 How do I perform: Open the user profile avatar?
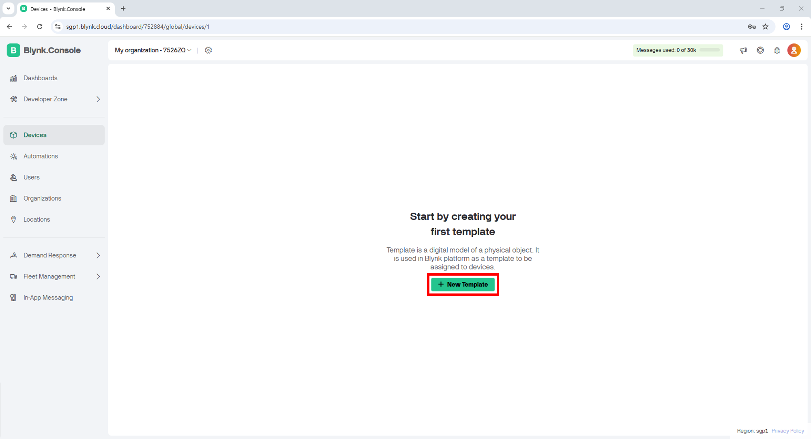pos(794,50)
